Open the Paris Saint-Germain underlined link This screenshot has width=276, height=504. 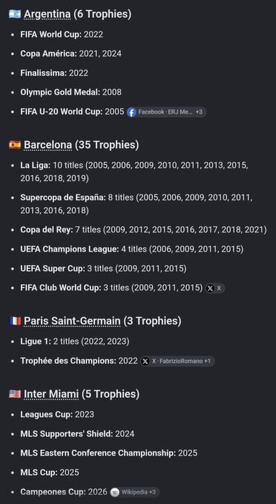[x=72, y=321]
